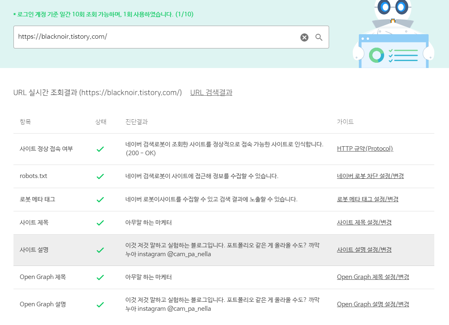Open the 로봇 메타 태그 설정/변경 guide

pos(368,199)
